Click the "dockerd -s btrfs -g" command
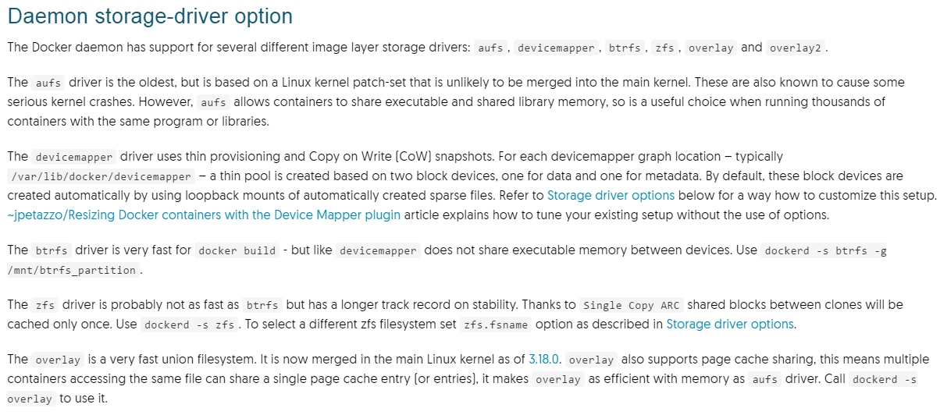Viewport: 940px width, 415px height. [825, 250]
